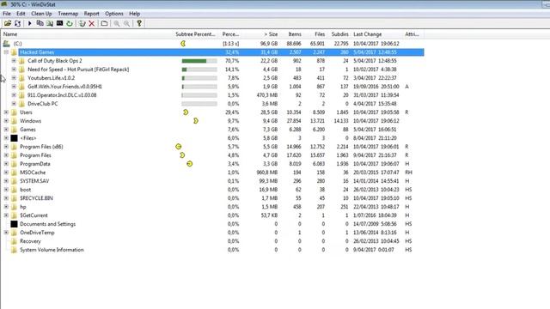Viewport: 550px width, 309px height.
Task: Expand the boot folder node
Action: pyautogui.click(x=6, y=190)
